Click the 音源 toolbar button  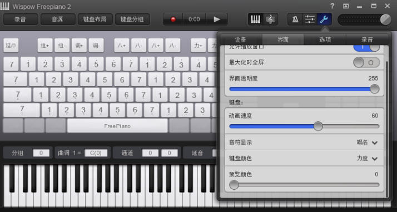pyautogui.click(x=58, y=19)
